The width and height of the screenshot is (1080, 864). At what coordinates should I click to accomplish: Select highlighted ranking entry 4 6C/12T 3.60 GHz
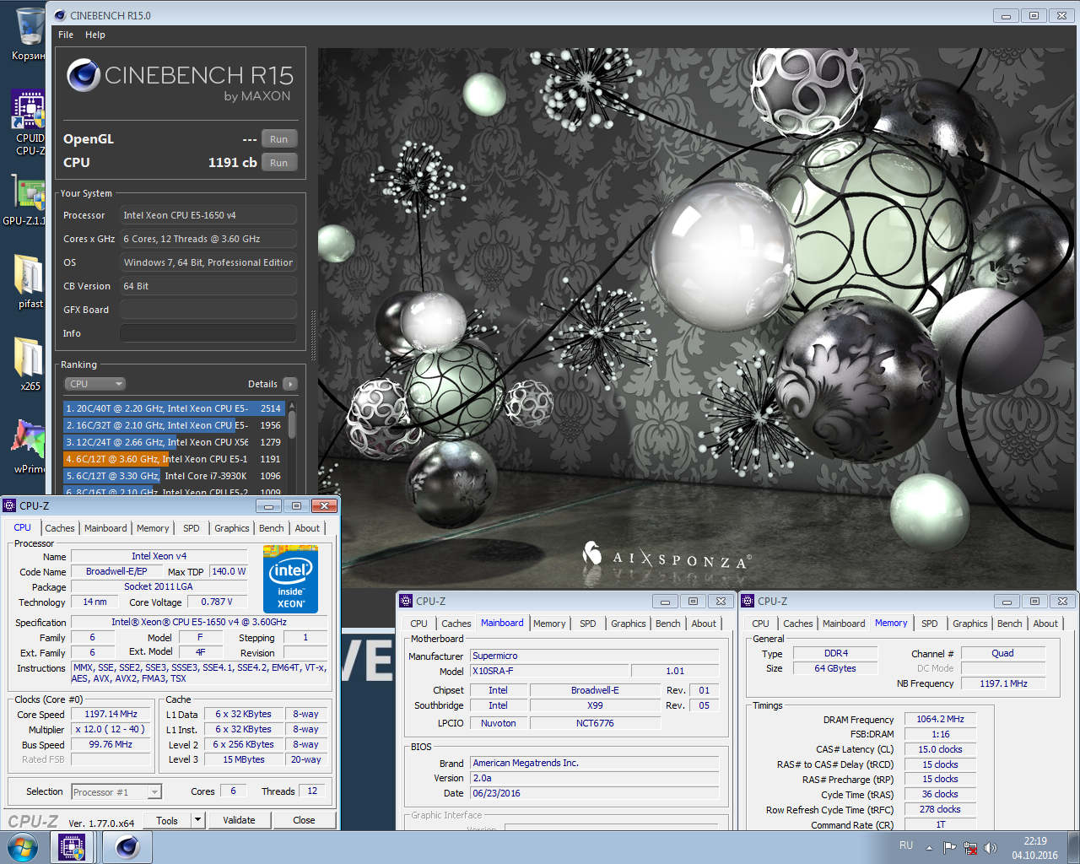[x=174, y=459]
